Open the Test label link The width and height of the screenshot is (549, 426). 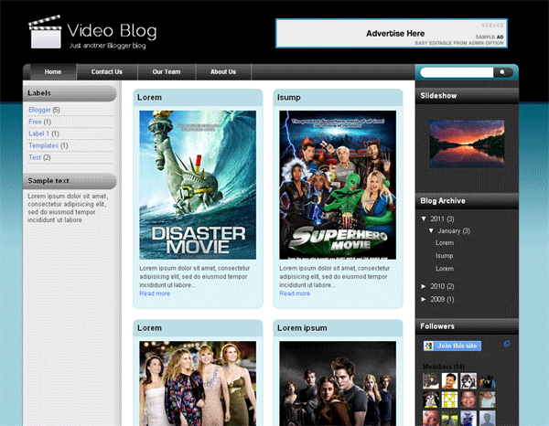click(x=35, y=157)
